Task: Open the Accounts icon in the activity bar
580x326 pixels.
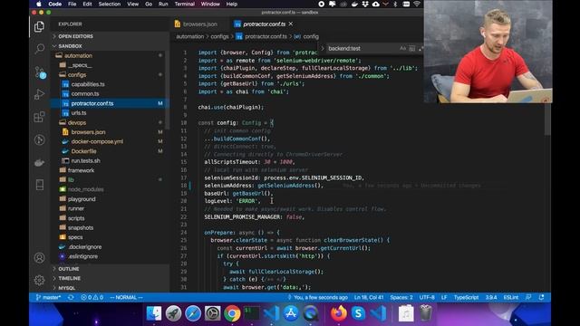Action: pyautogui.click(x=39, y=257)
